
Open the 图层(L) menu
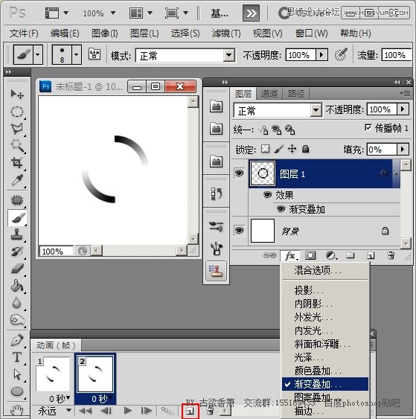144,33
